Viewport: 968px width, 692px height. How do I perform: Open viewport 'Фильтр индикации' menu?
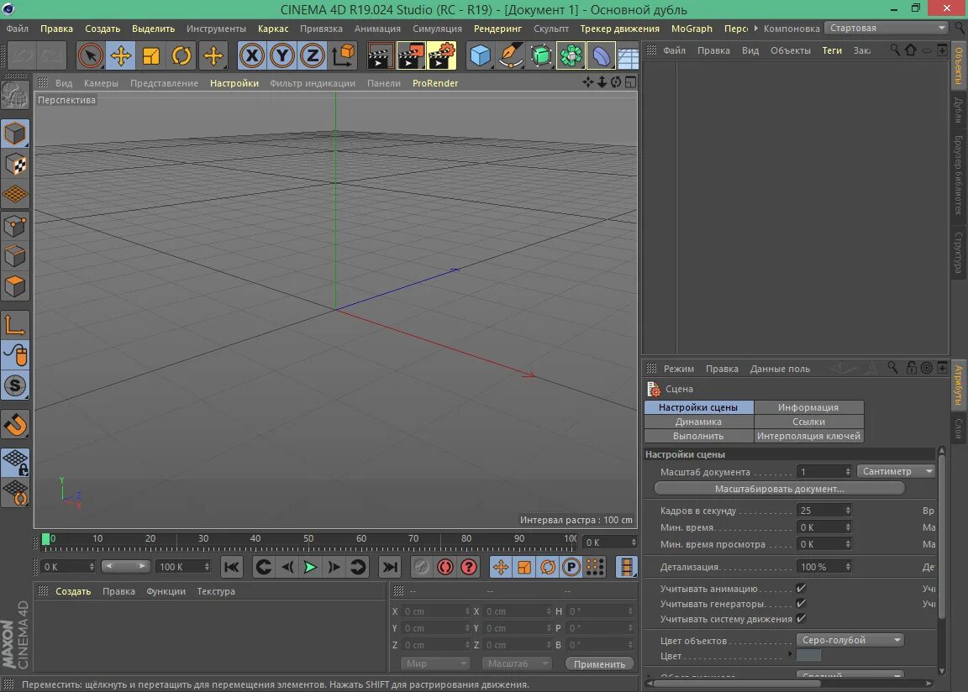pos(313,83)
